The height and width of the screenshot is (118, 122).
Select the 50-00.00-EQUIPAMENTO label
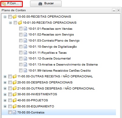(36, 106)
